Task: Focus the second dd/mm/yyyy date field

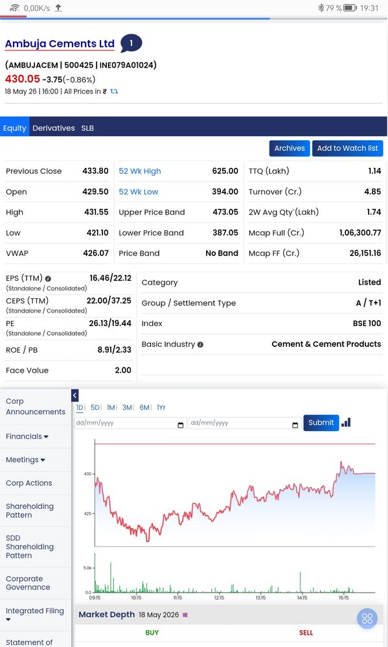Action: 245,423
